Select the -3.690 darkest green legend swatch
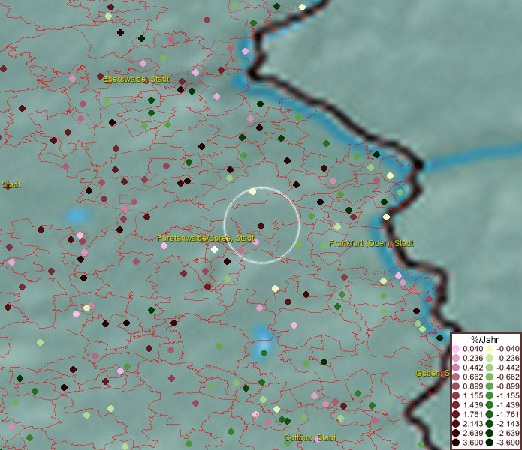Image resolution: width=522 pixels, height=450 pixels. (x=489, y=443)
